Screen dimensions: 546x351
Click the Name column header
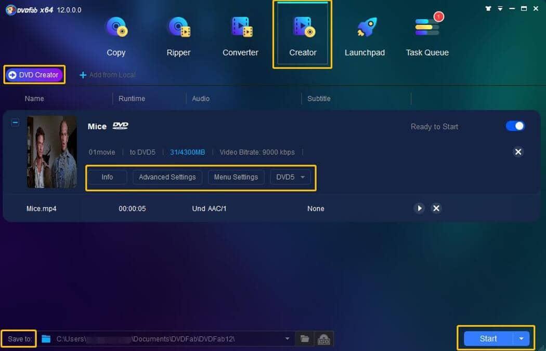(34, 99)
